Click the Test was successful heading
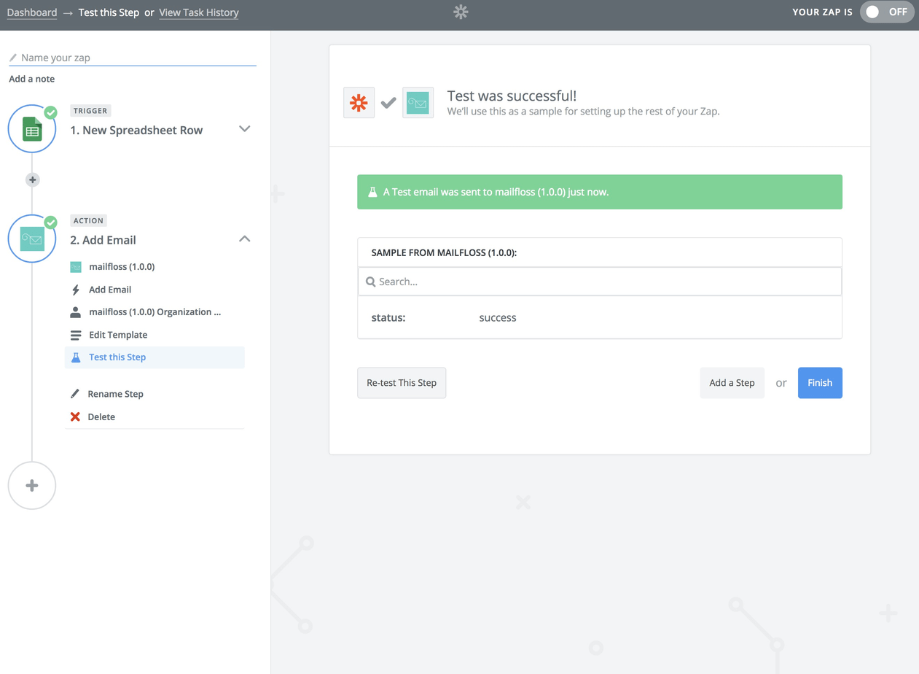 (512, 96)
